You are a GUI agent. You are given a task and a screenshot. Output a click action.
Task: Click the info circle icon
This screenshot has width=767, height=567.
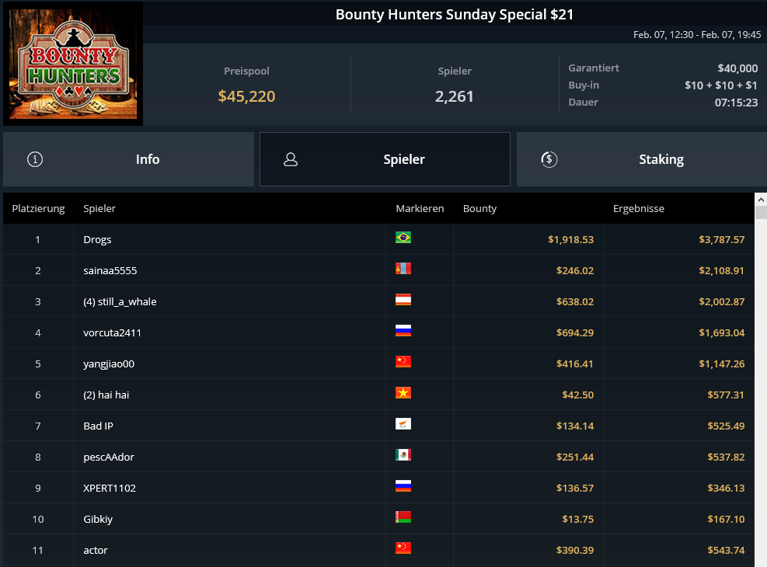[x=35, y=159]
